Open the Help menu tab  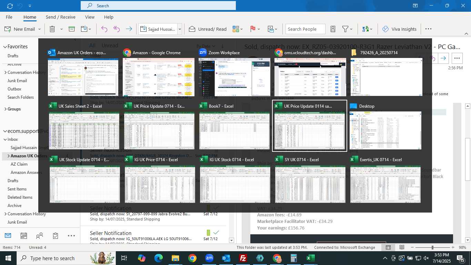click(x=109, y=17)
